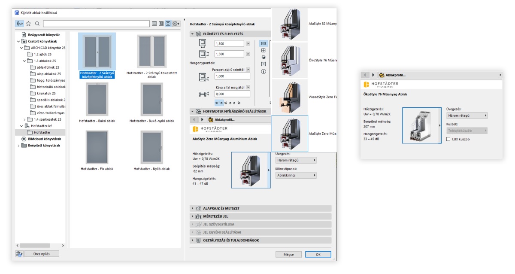Click the info preview icon

pos(264,71)
